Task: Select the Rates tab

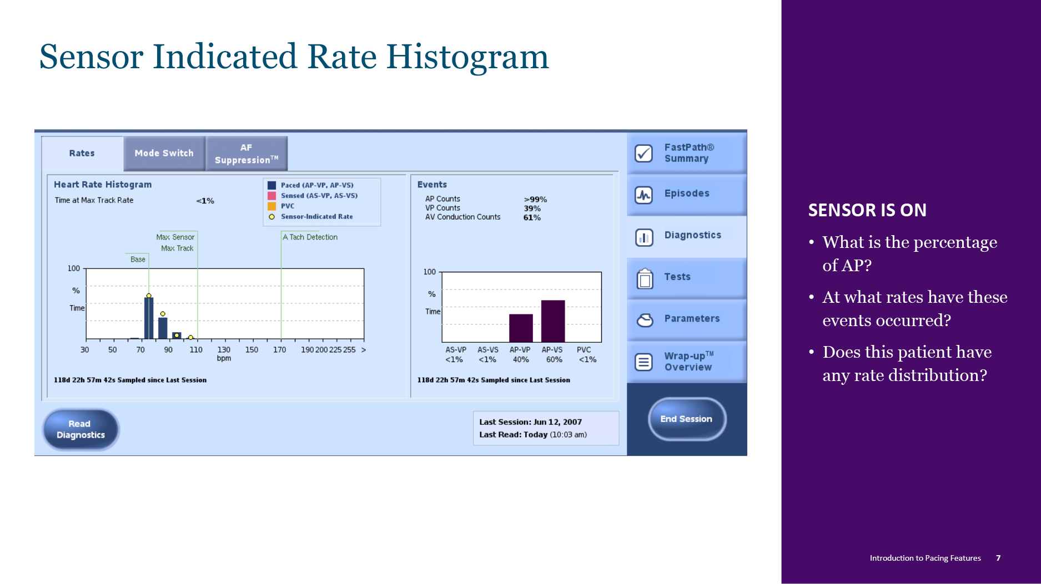Action: tap(82, 153)
